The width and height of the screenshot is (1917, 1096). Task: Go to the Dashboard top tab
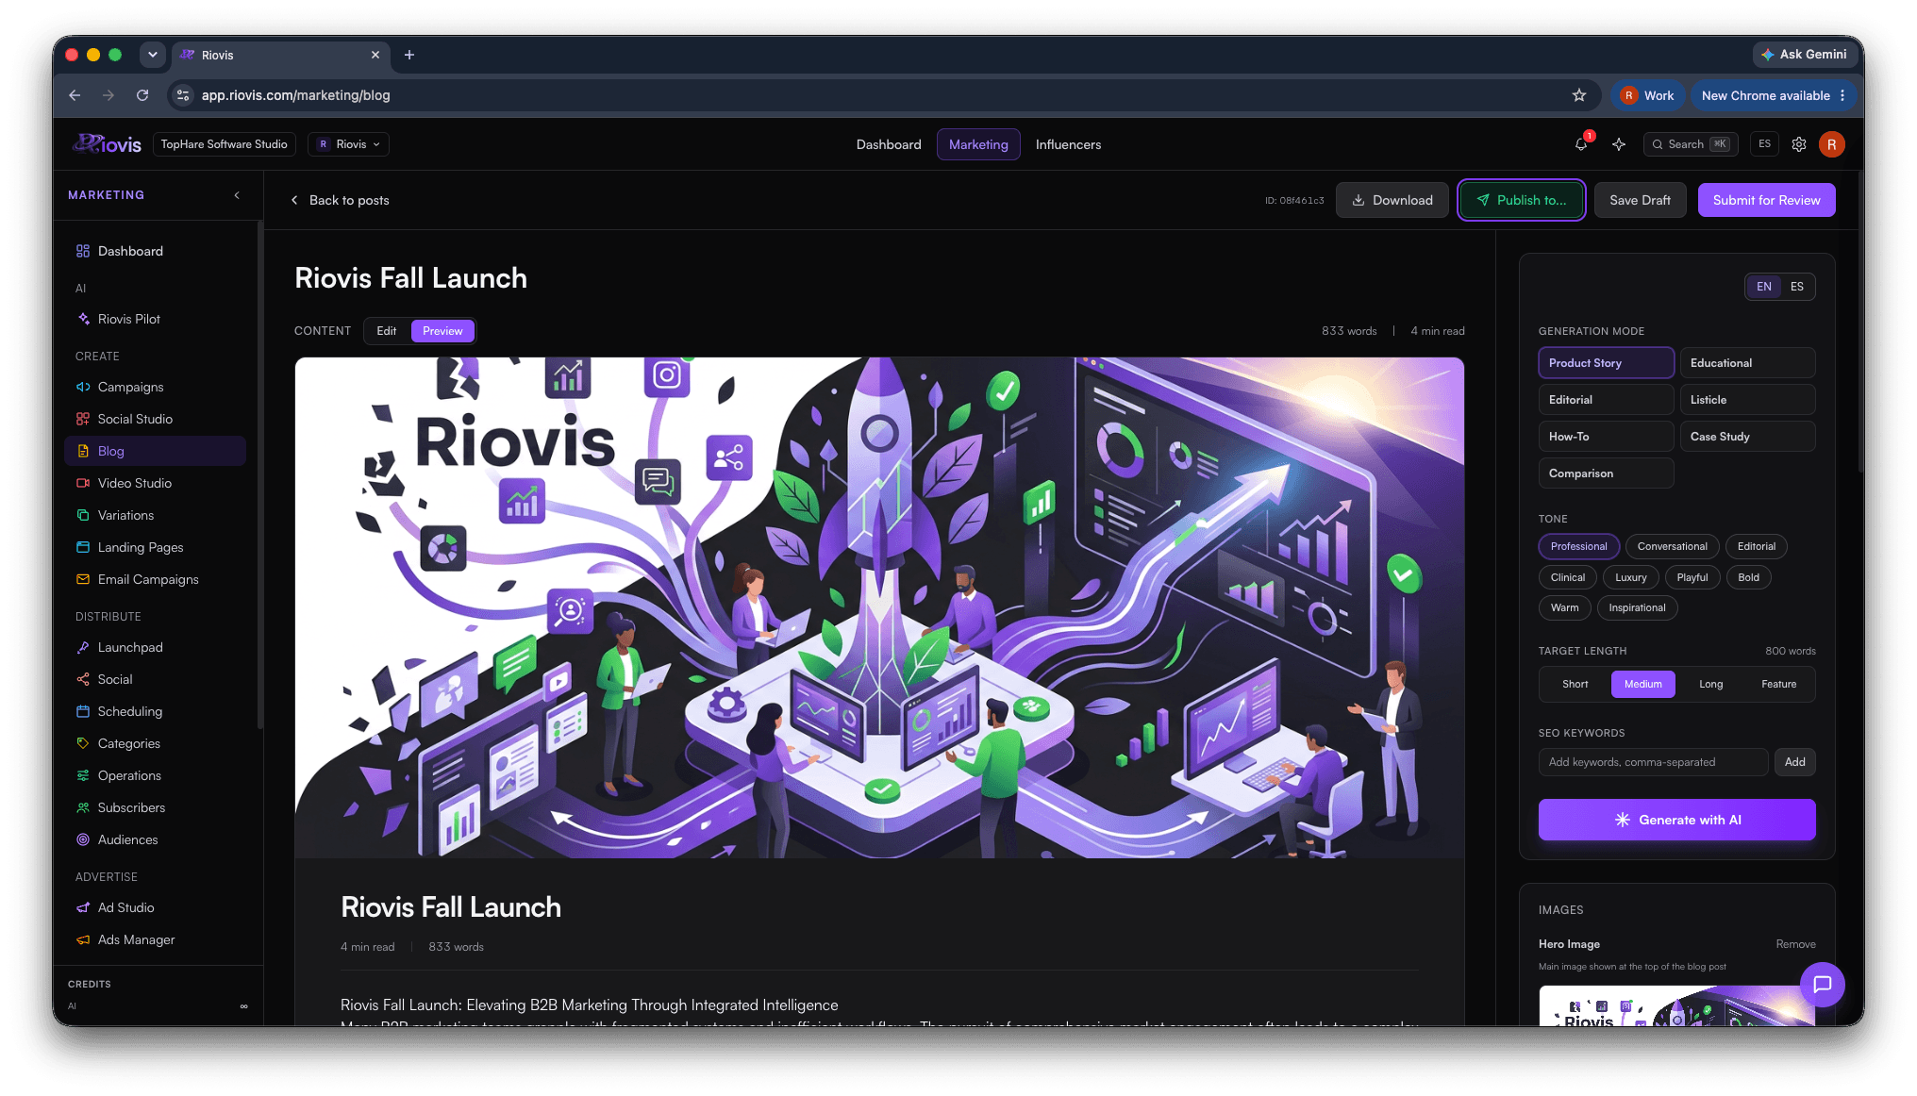coord(889,144)
